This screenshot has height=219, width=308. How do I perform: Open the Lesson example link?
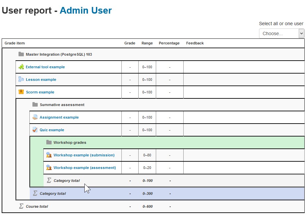click(41, 80)
